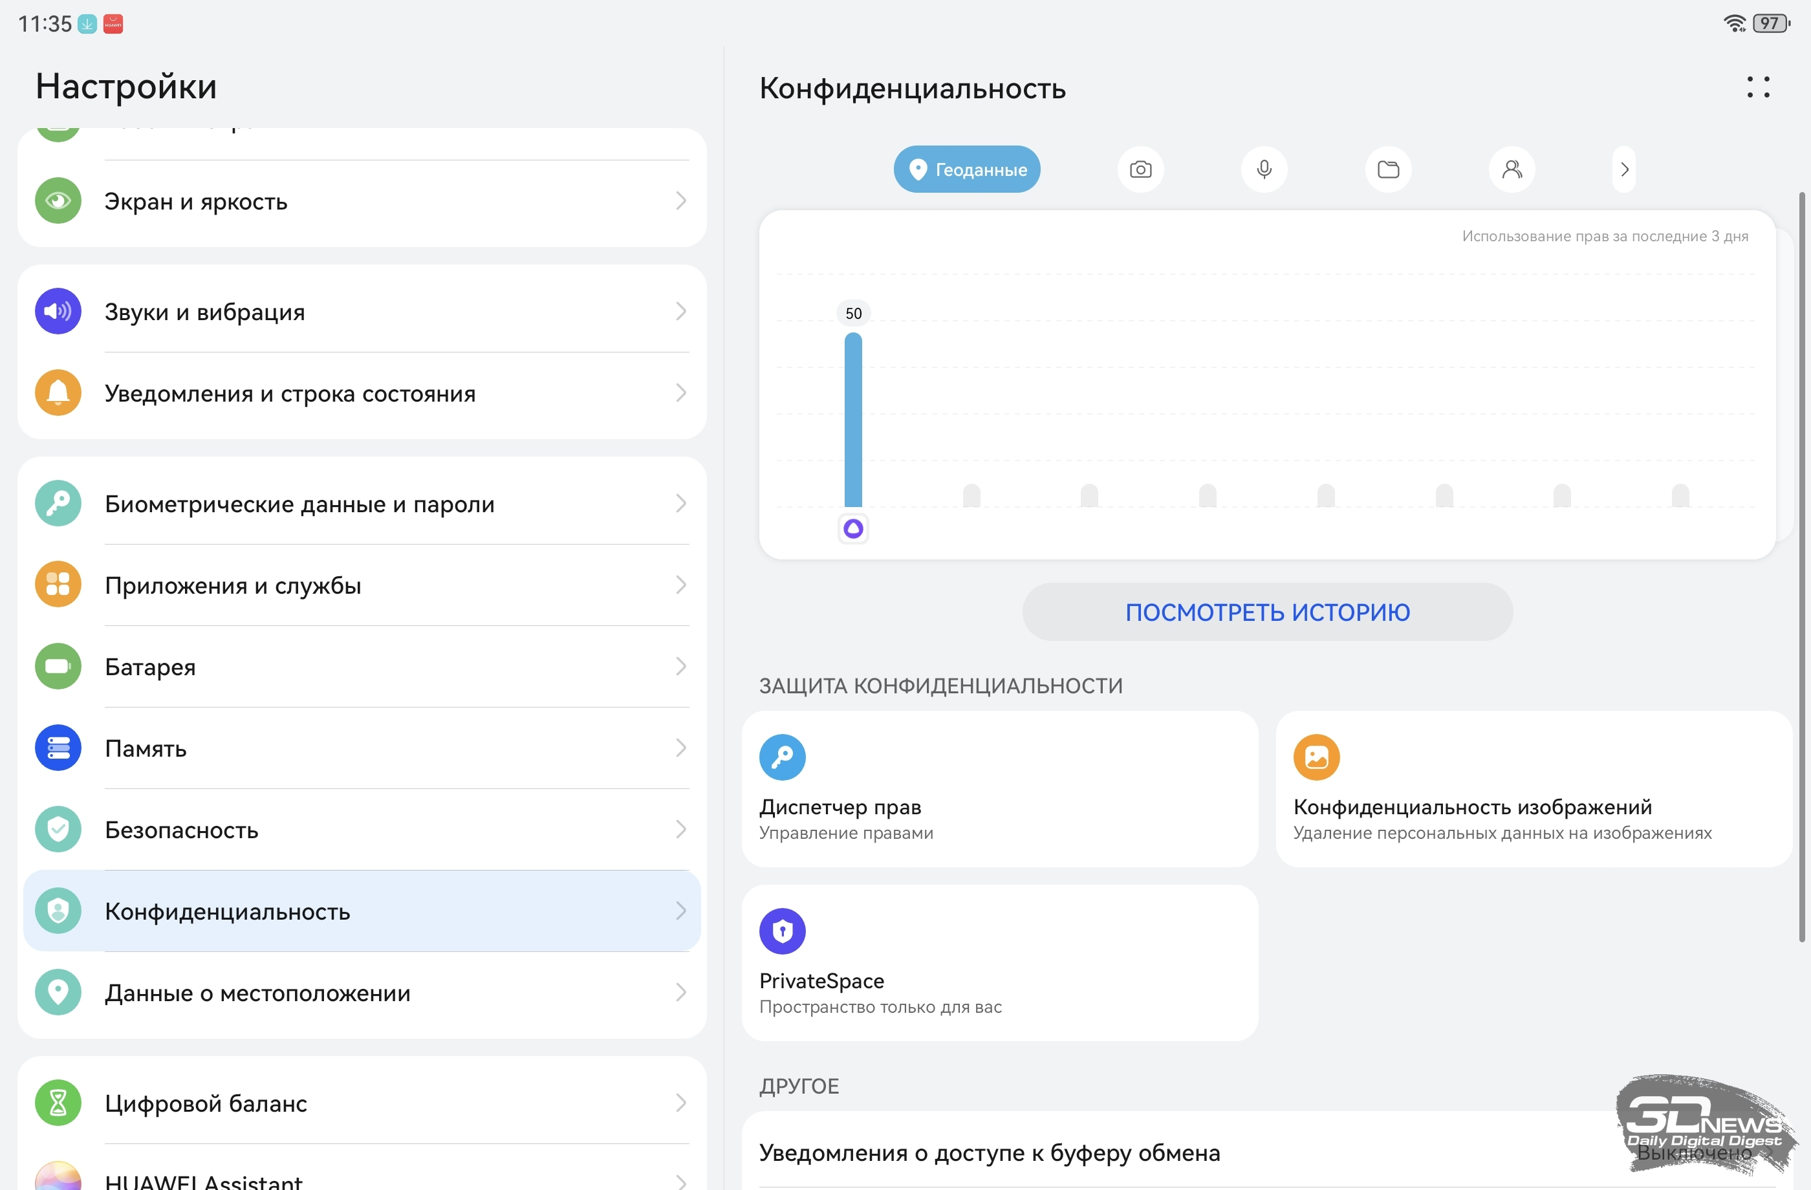1811x1190 pixels.
Task: Expand Батарея settings chevron
Action: click(680, 667)
